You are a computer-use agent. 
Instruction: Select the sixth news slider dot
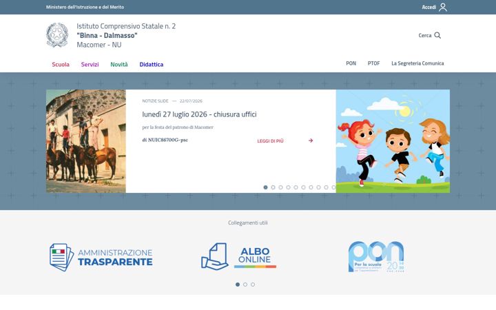[x=303, y=187]
